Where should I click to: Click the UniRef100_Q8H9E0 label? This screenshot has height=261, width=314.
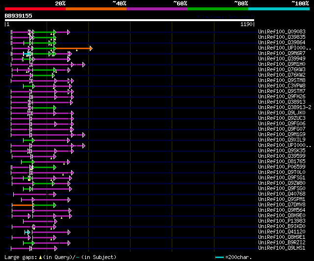(282, 216)
